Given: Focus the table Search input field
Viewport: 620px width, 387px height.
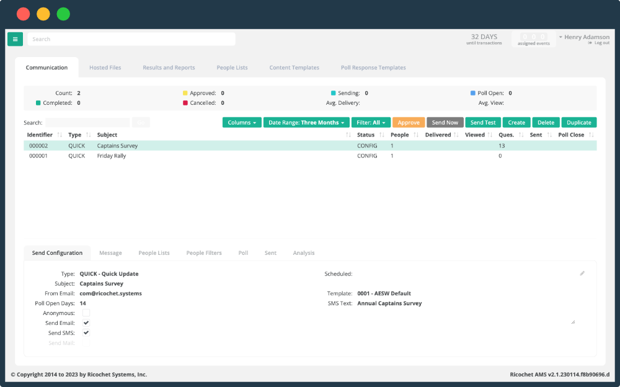Looking at the screenshot, I should point(87,123).
